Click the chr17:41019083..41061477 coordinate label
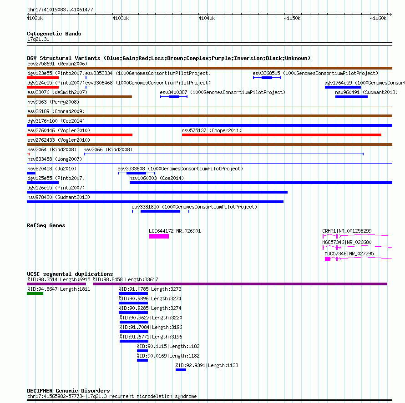The height and width of the screenshot is (403, 405). coord(60,10)
